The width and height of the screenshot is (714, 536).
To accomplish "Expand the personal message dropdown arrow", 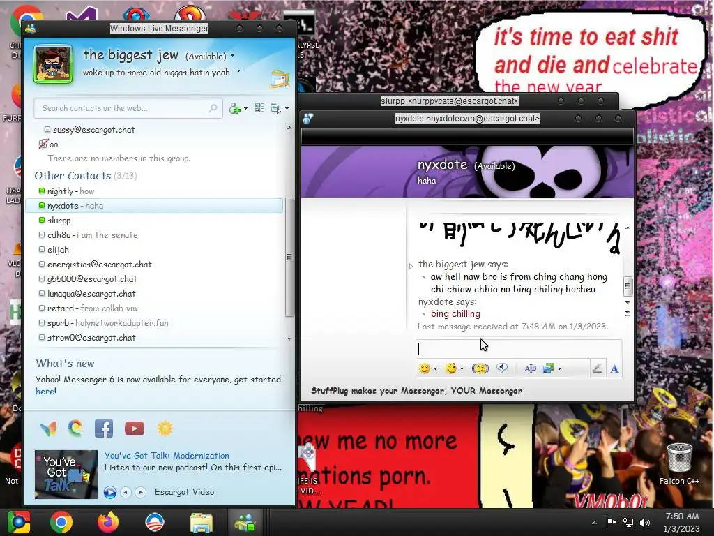I will (x=238, y=71).
